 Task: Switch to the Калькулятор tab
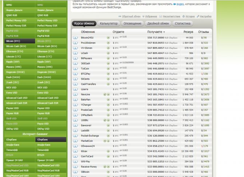click(109, 23)
